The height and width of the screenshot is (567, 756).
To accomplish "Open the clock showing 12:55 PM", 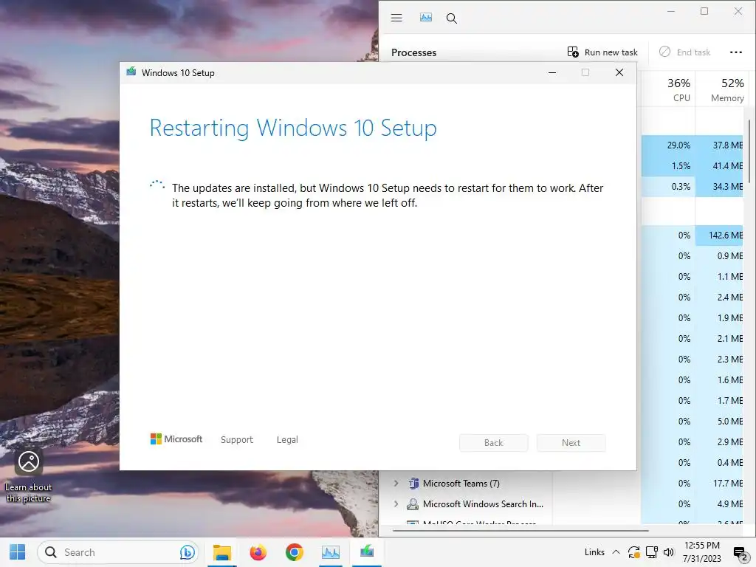I will [702, 552].
